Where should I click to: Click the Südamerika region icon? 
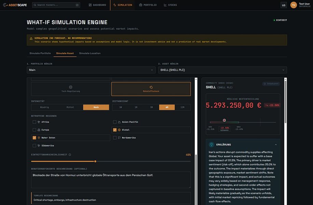(39, 146)
